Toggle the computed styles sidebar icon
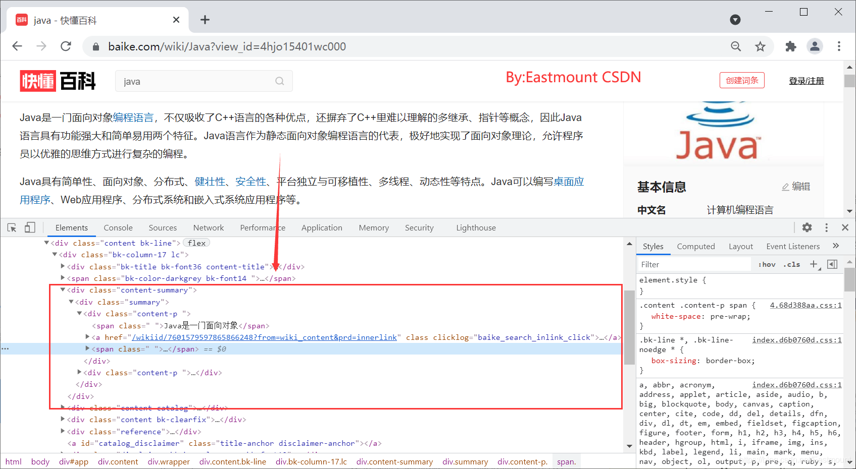856x469 pixels. [832, 264]
